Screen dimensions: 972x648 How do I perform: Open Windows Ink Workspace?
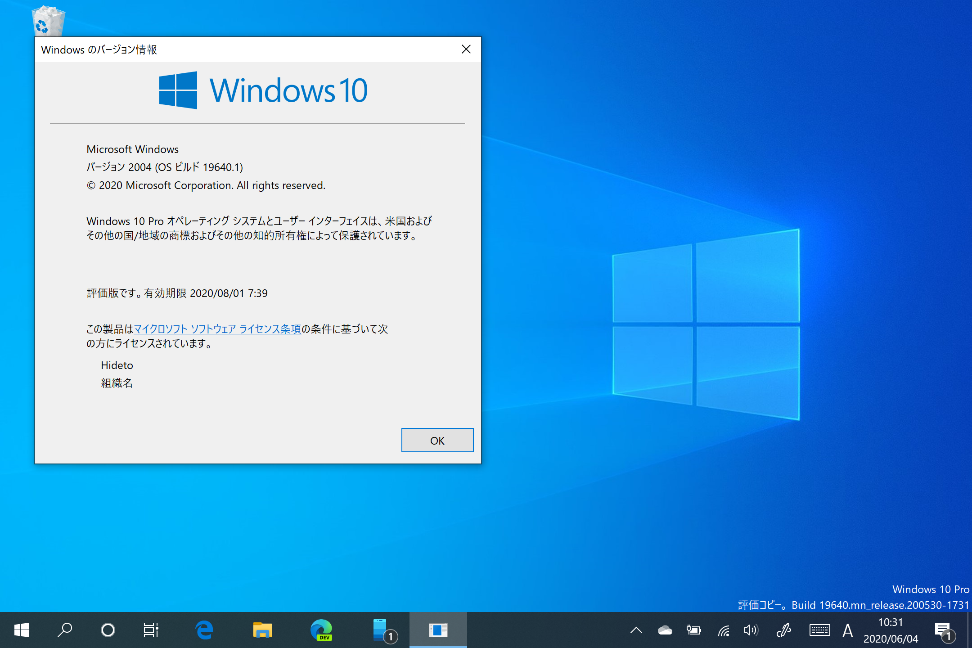tap(785, 630)
